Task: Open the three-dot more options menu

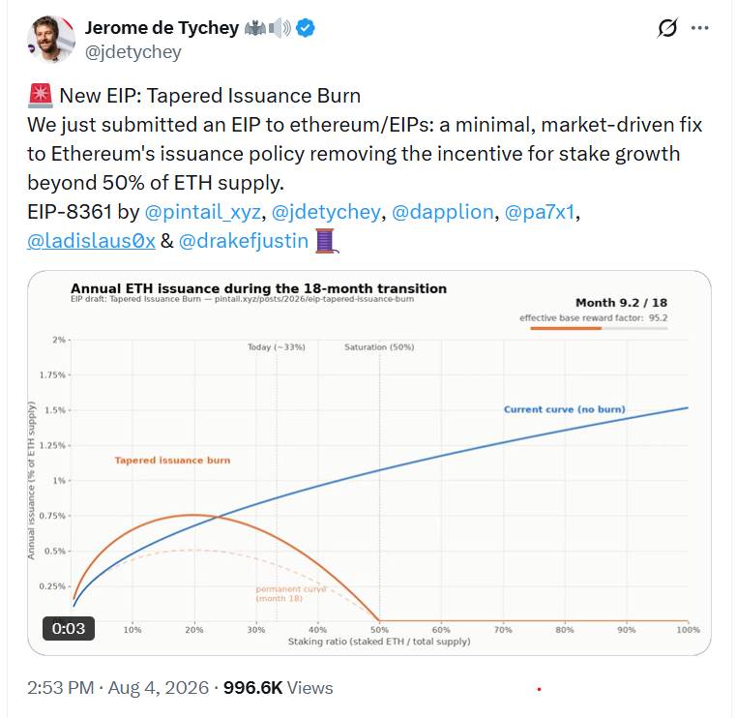Action: pyautogui.click(x=700, y=28)
